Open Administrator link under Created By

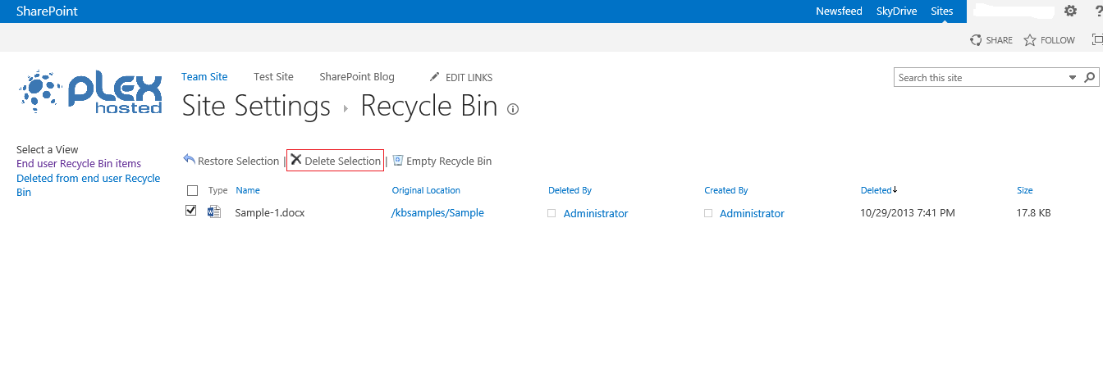point(752,213)
